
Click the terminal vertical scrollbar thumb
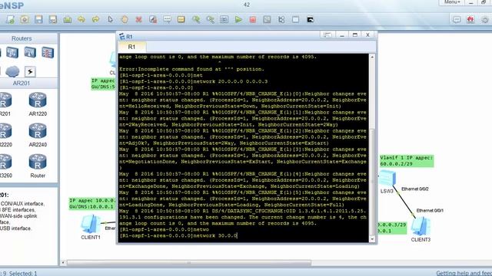[372, 182]
